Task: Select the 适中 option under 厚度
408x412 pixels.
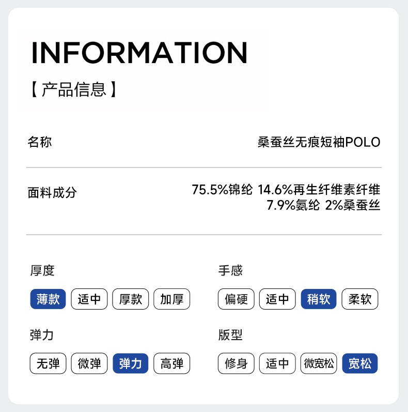Action: 89,299
